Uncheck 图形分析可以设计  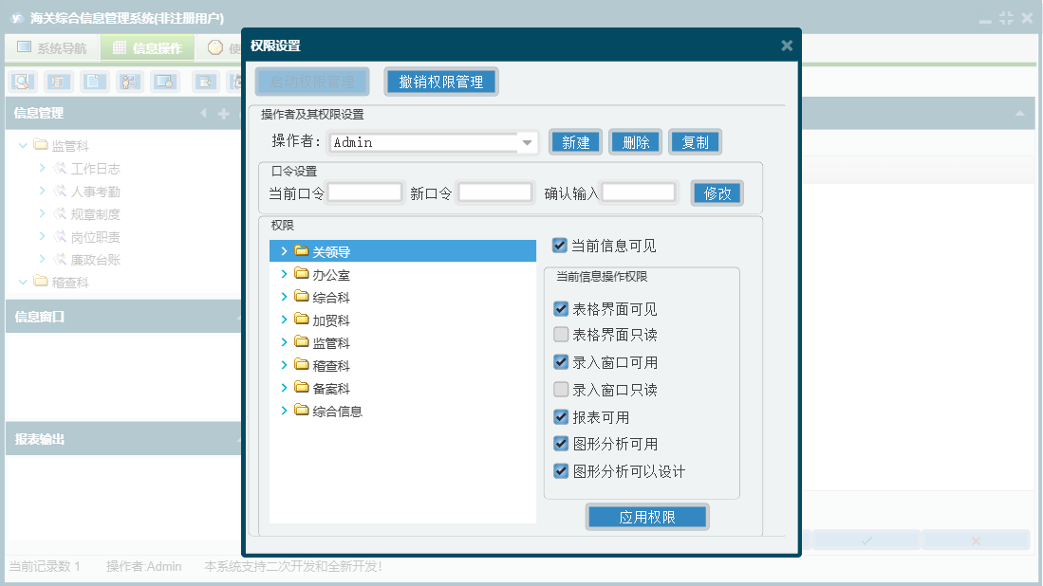pos(561,471)
